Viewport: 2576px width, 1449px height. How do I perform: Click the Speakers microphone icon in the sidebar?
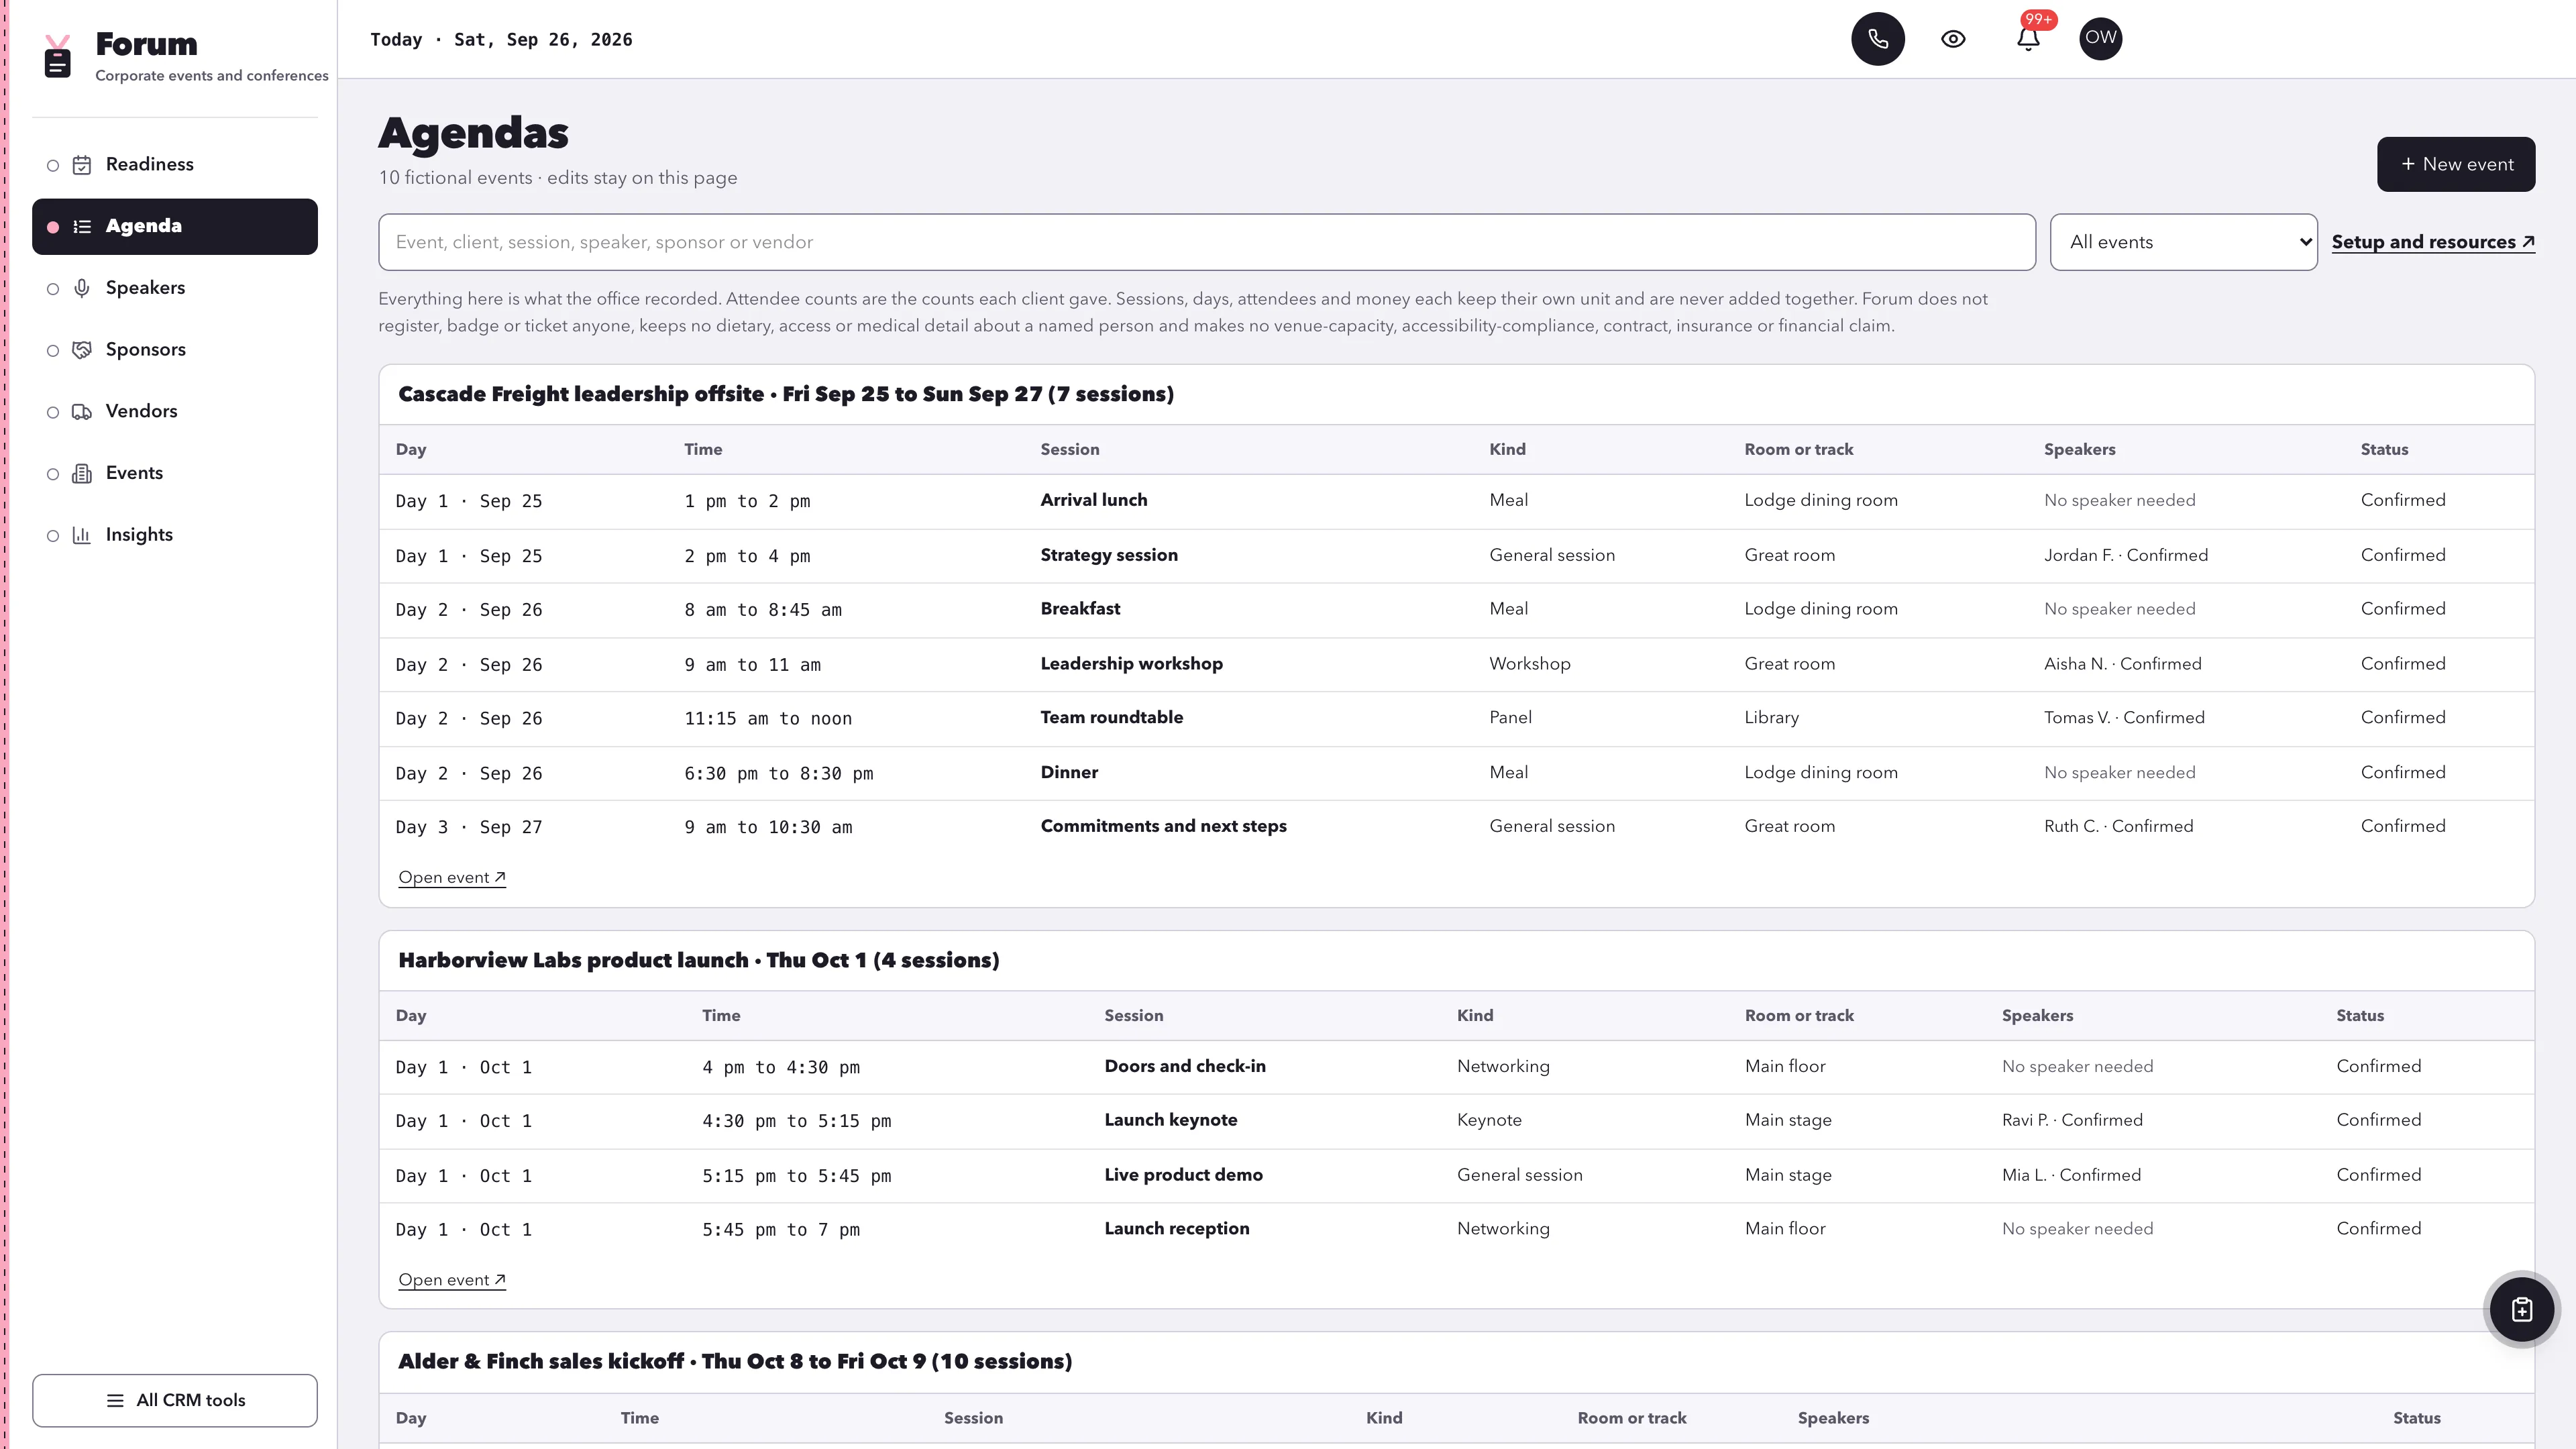pos(82,289)
